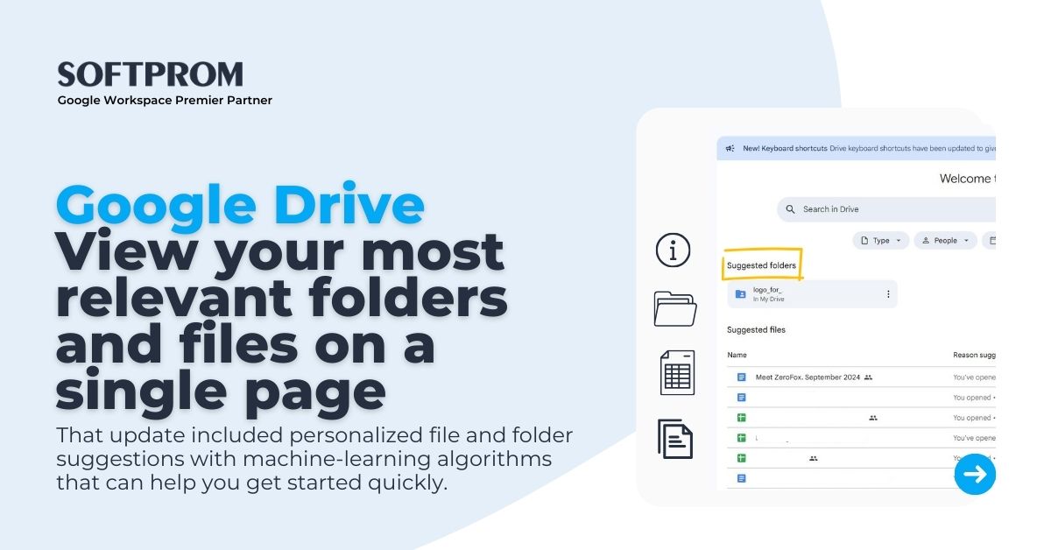Image resolution: width=1051 pixels, height=550 pixels.
Task: Click the info circle icon
Action: click(x=674, y=250)
